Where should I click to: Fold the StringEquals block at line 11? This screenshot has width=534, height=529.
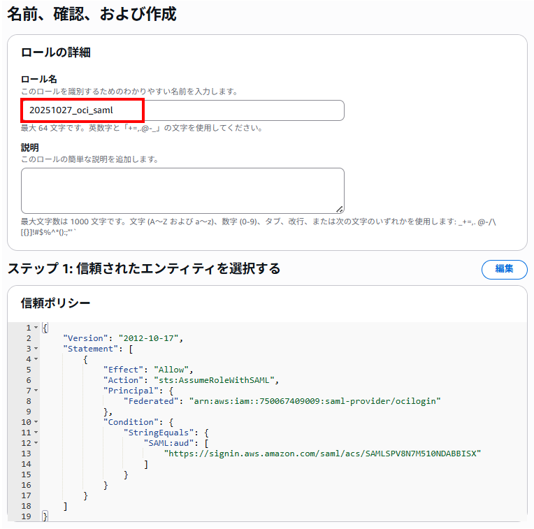(x=36, y=433)
